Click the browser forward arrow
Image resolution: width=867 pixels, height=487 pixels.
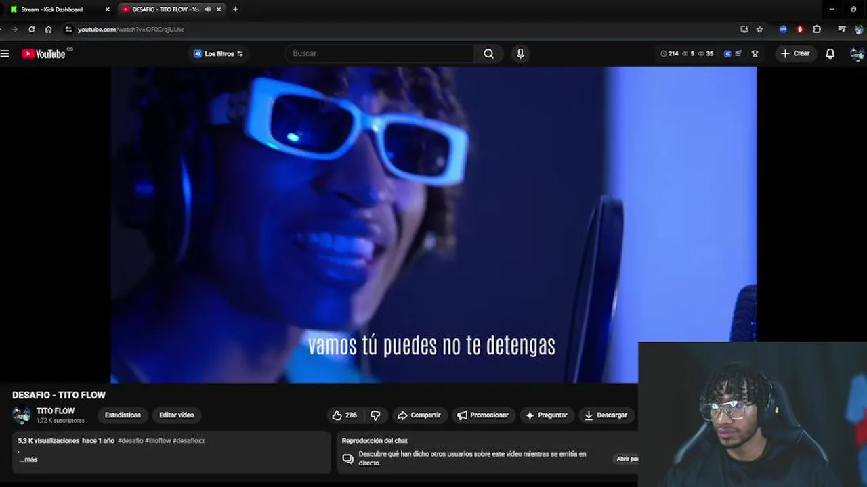pos(14,29)
